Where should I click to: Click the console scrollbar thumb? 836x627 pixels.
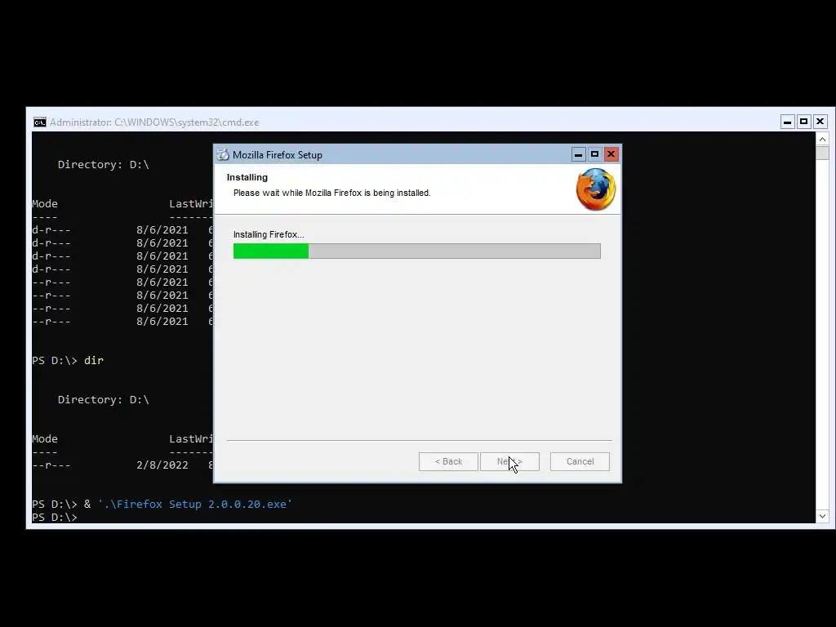[823, 153]
